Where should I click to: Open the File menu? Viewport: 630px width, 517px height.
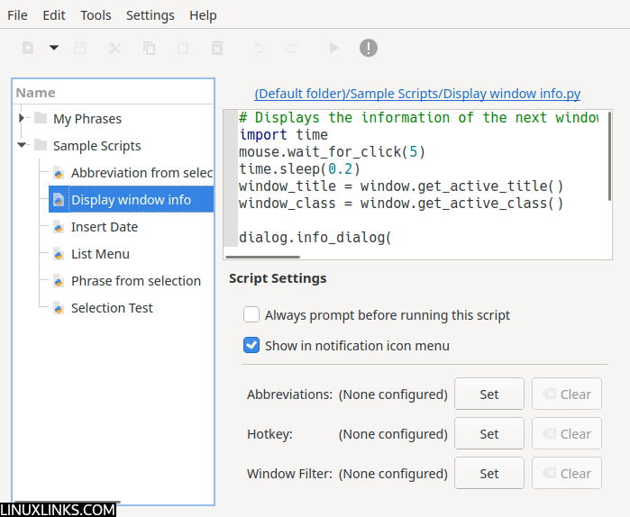(x=17, y=15)
